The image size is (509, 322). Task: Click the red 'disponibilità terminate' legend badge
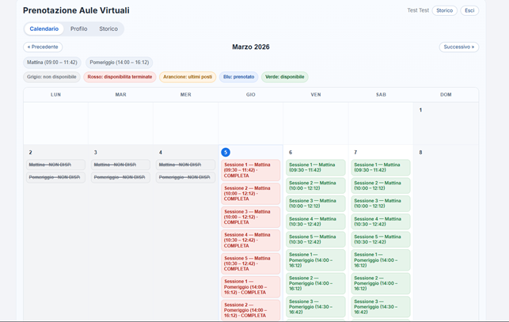(x=120, y=78)
